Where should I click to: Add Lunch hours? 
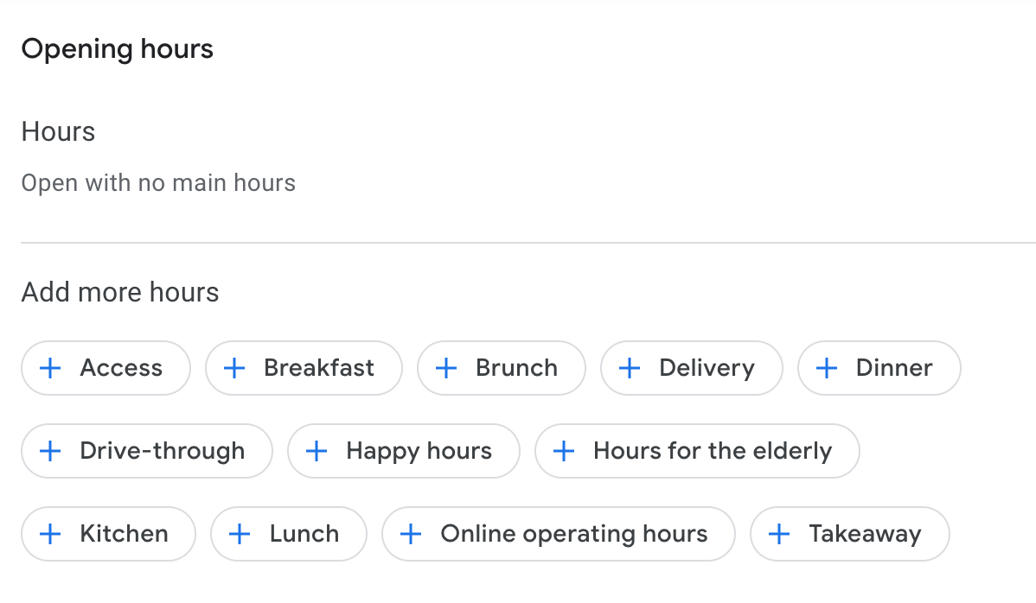[x=289, y=534]
